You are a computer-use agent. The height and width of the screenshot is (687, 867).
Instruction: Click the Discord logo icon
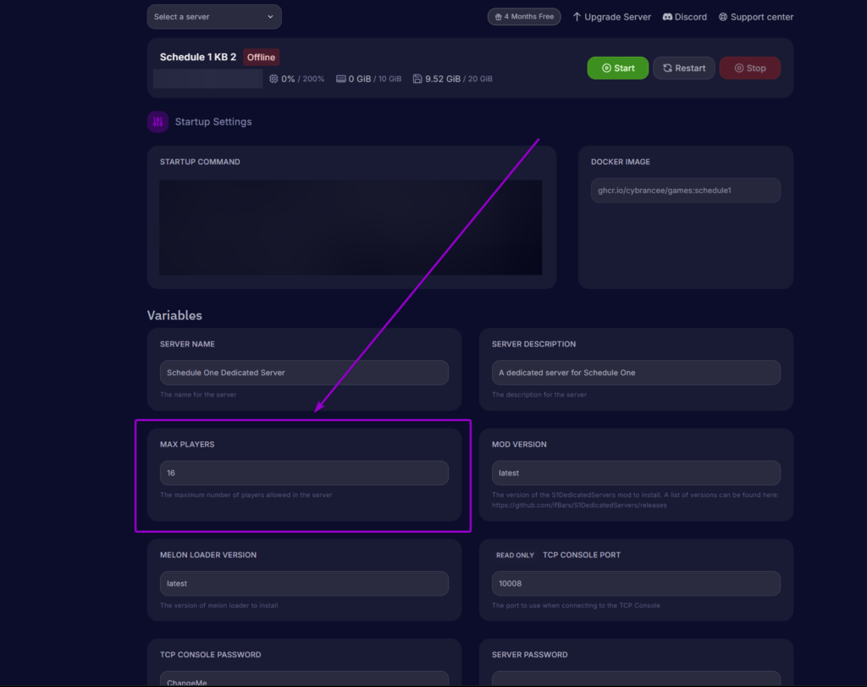[667, 17]
